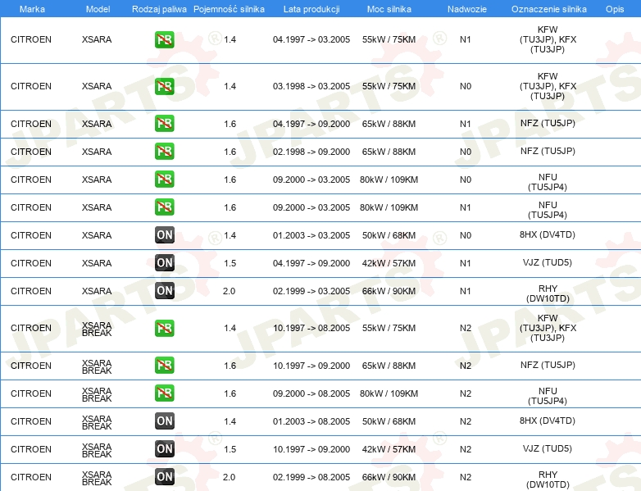Viewport: 641px width, 491px height.
Task: Select the date range 02.1999 -> 08.2005
Action: [311, 477]
